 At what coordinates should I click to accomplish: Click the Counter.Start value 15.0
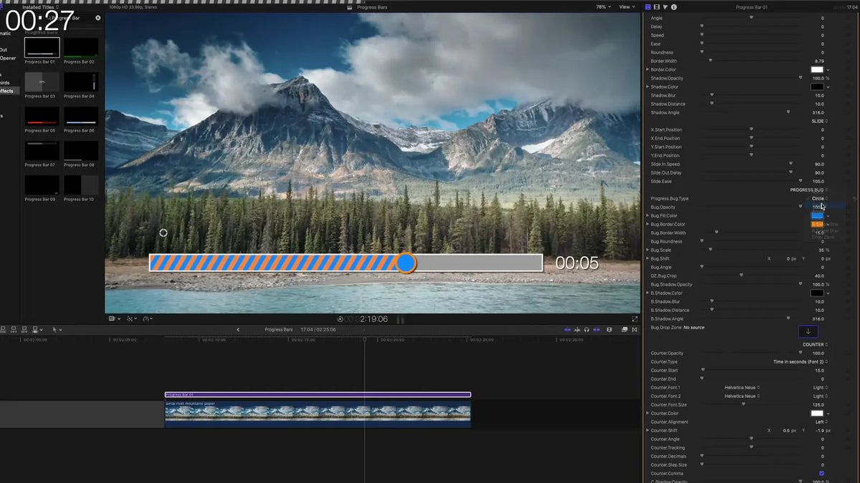819,370
